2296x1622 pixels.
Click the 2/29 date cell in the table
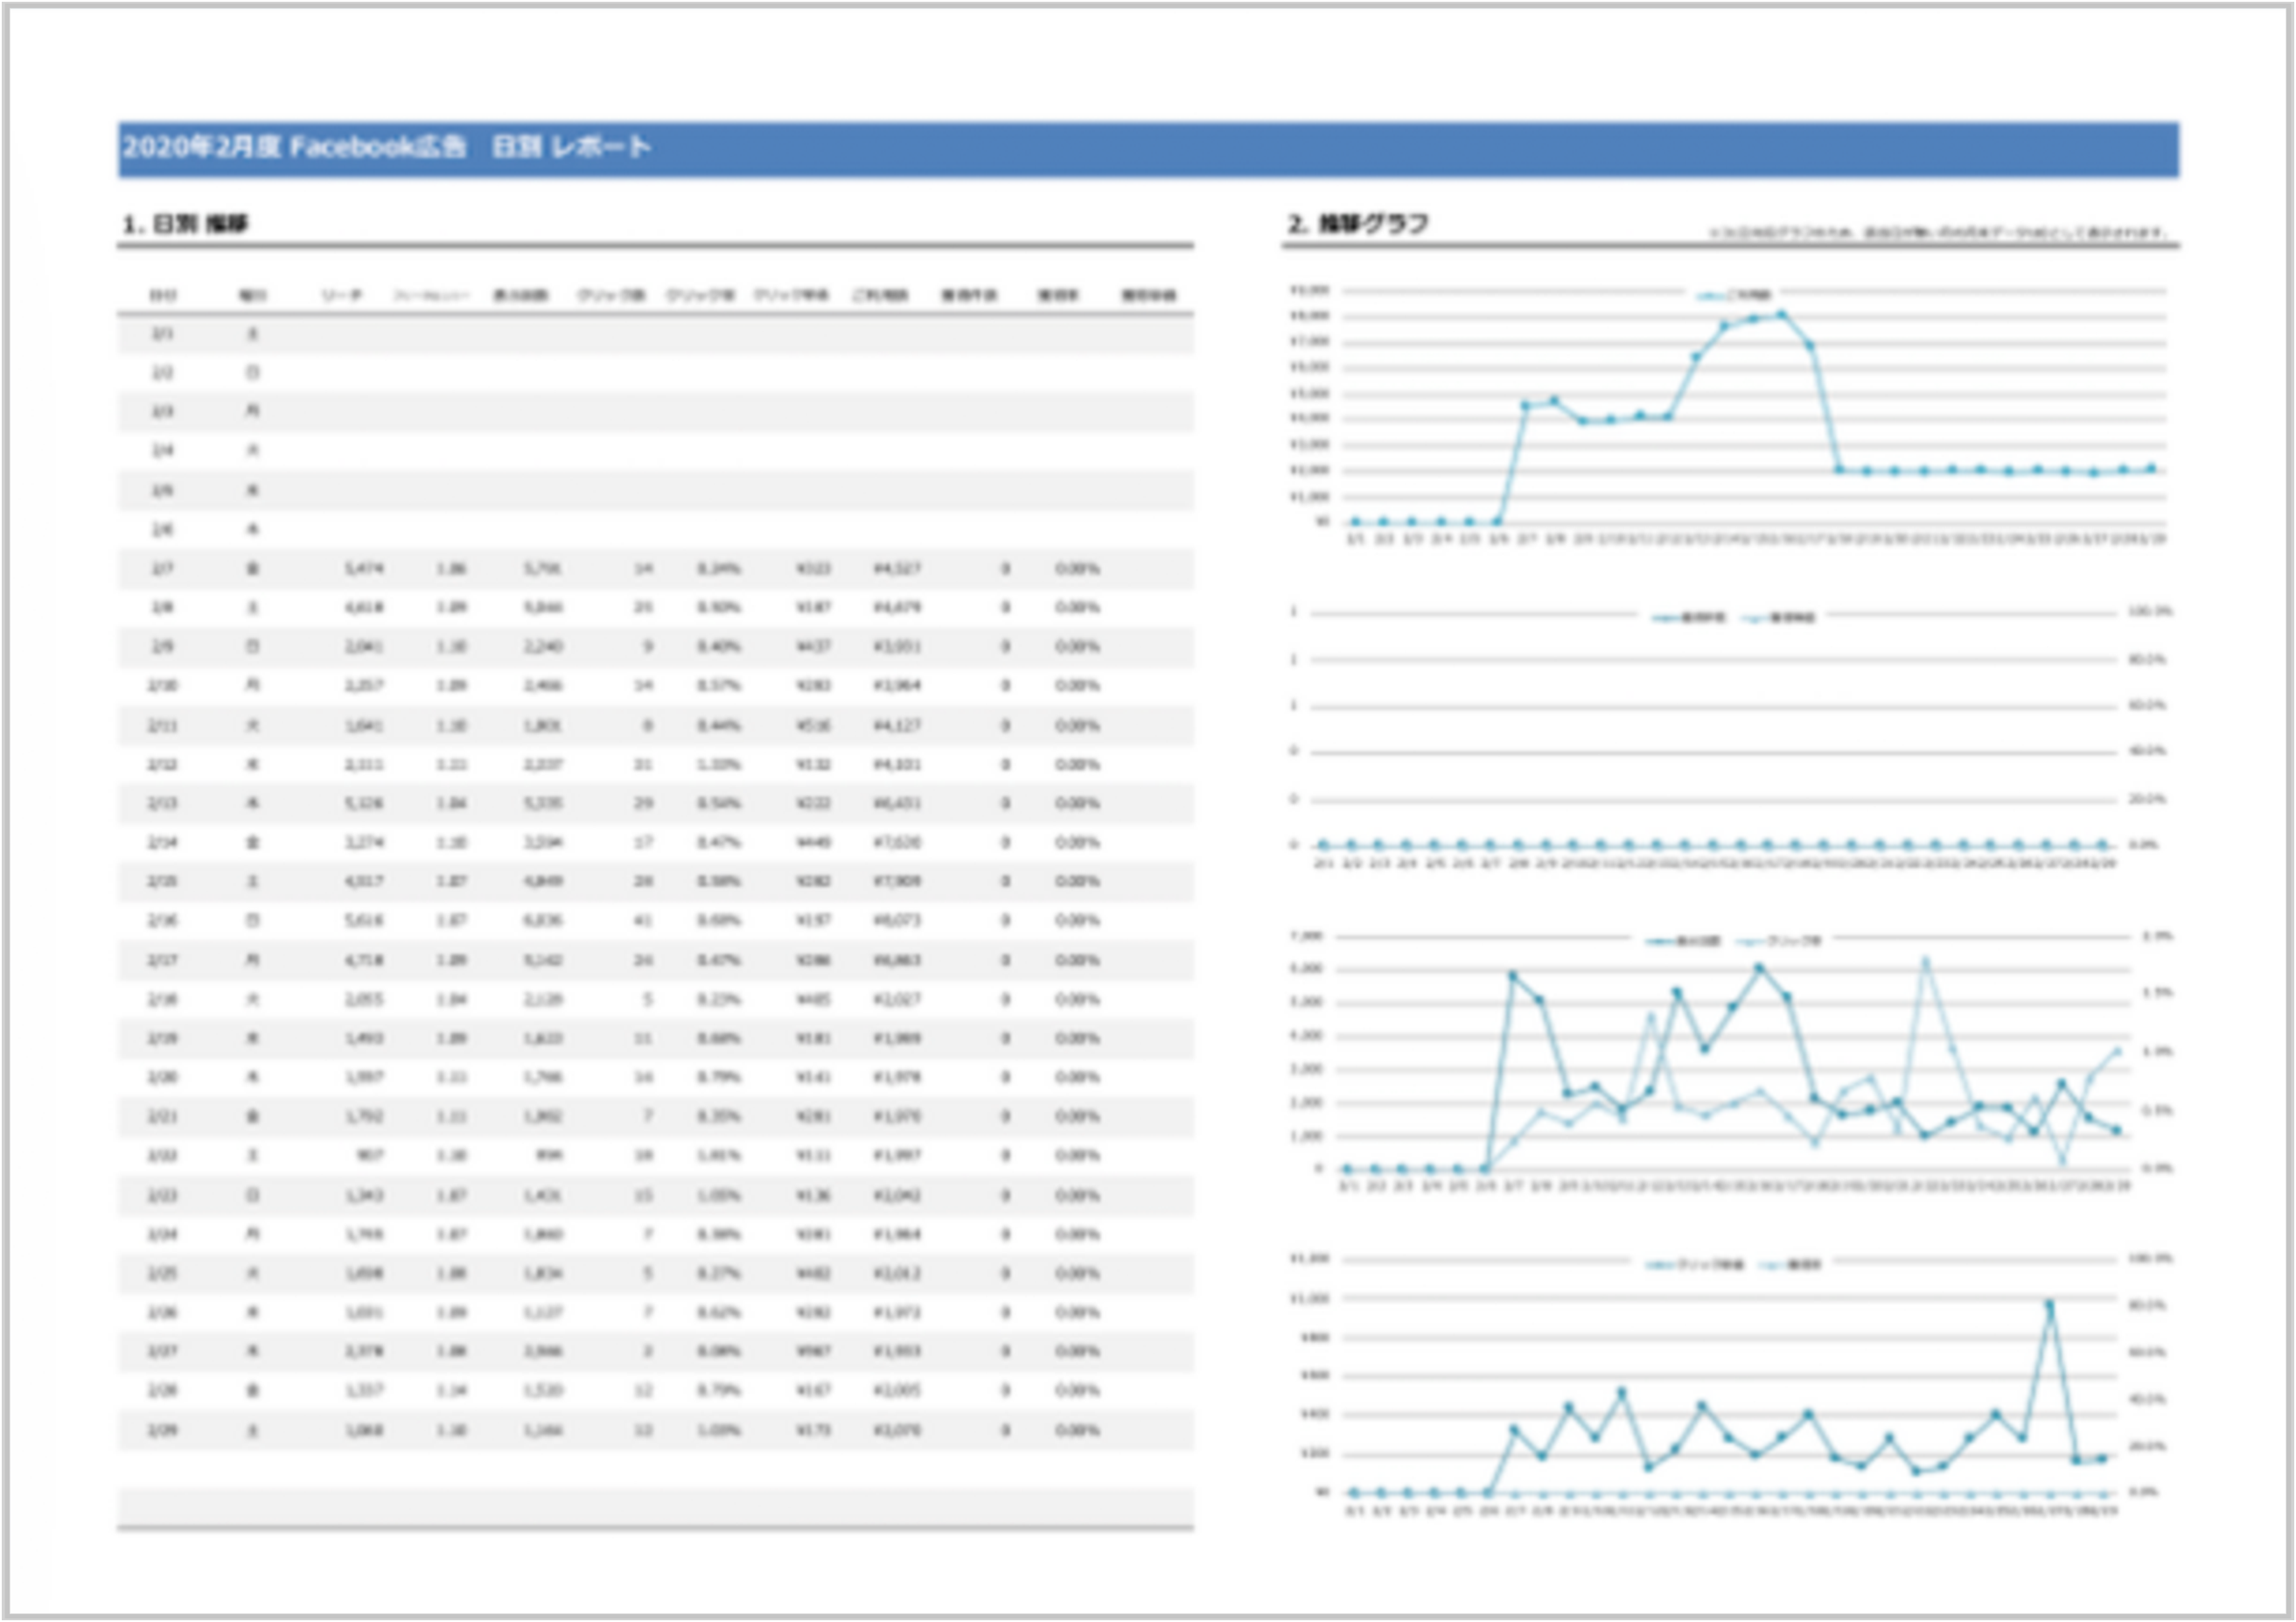coord(162,1431)
